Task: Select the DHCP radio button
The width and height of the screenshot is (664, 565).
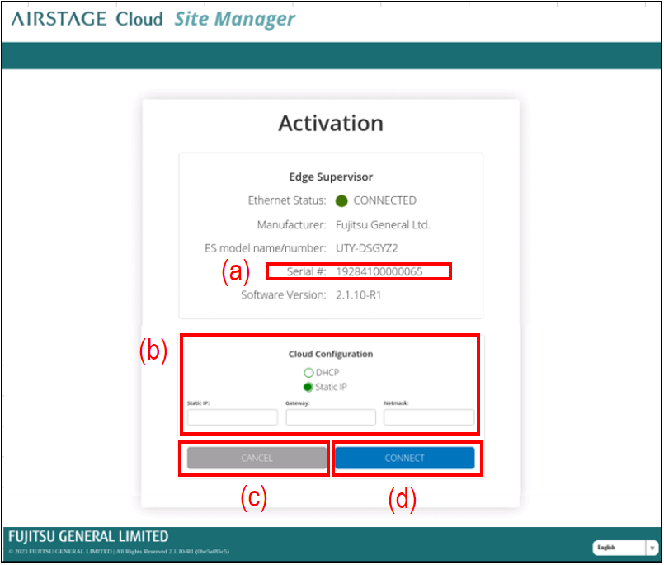Action: [308, 373]
